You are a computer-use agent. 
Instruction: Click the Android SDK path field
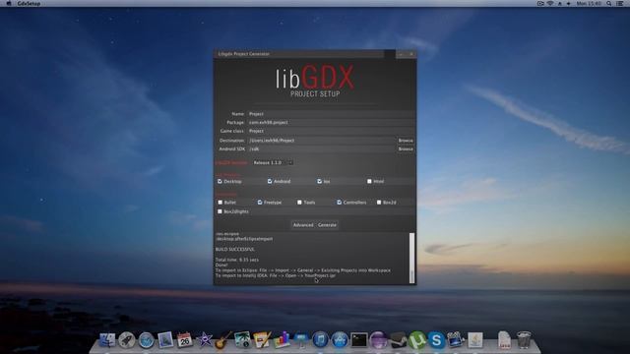322,148
